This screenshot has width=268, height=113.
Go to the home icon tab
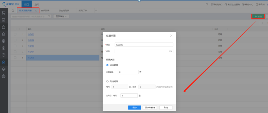click(x=13, y=11)
